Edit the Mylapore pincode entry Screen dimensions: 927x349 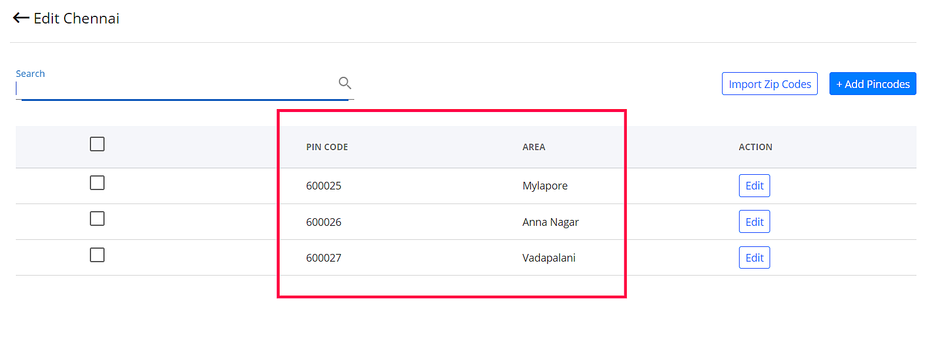coord(754,186)
